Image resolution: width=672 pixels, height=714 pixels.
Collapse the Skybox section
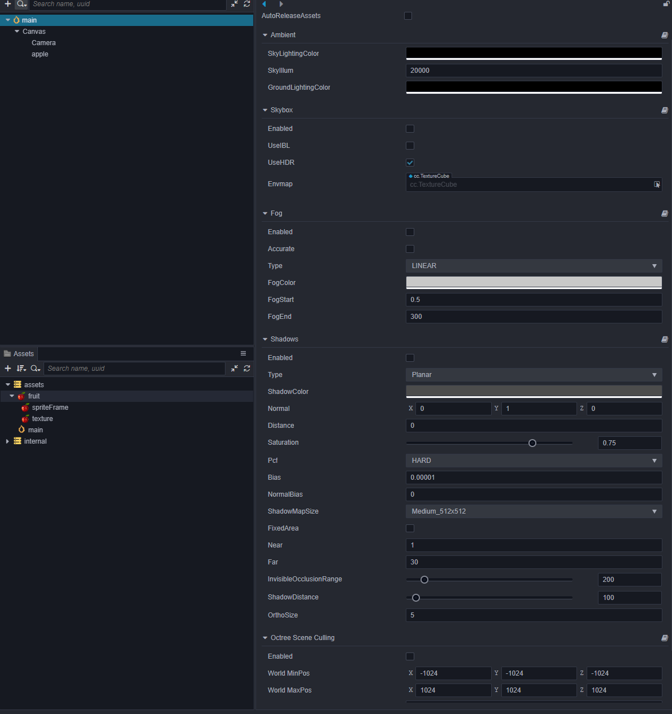tap(265, 110)
